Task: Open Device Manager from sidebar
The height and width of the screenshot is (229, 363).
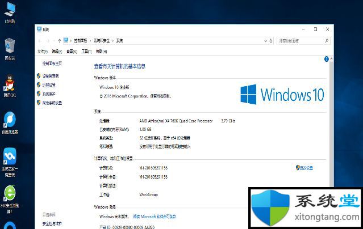Action: (51, 76)
